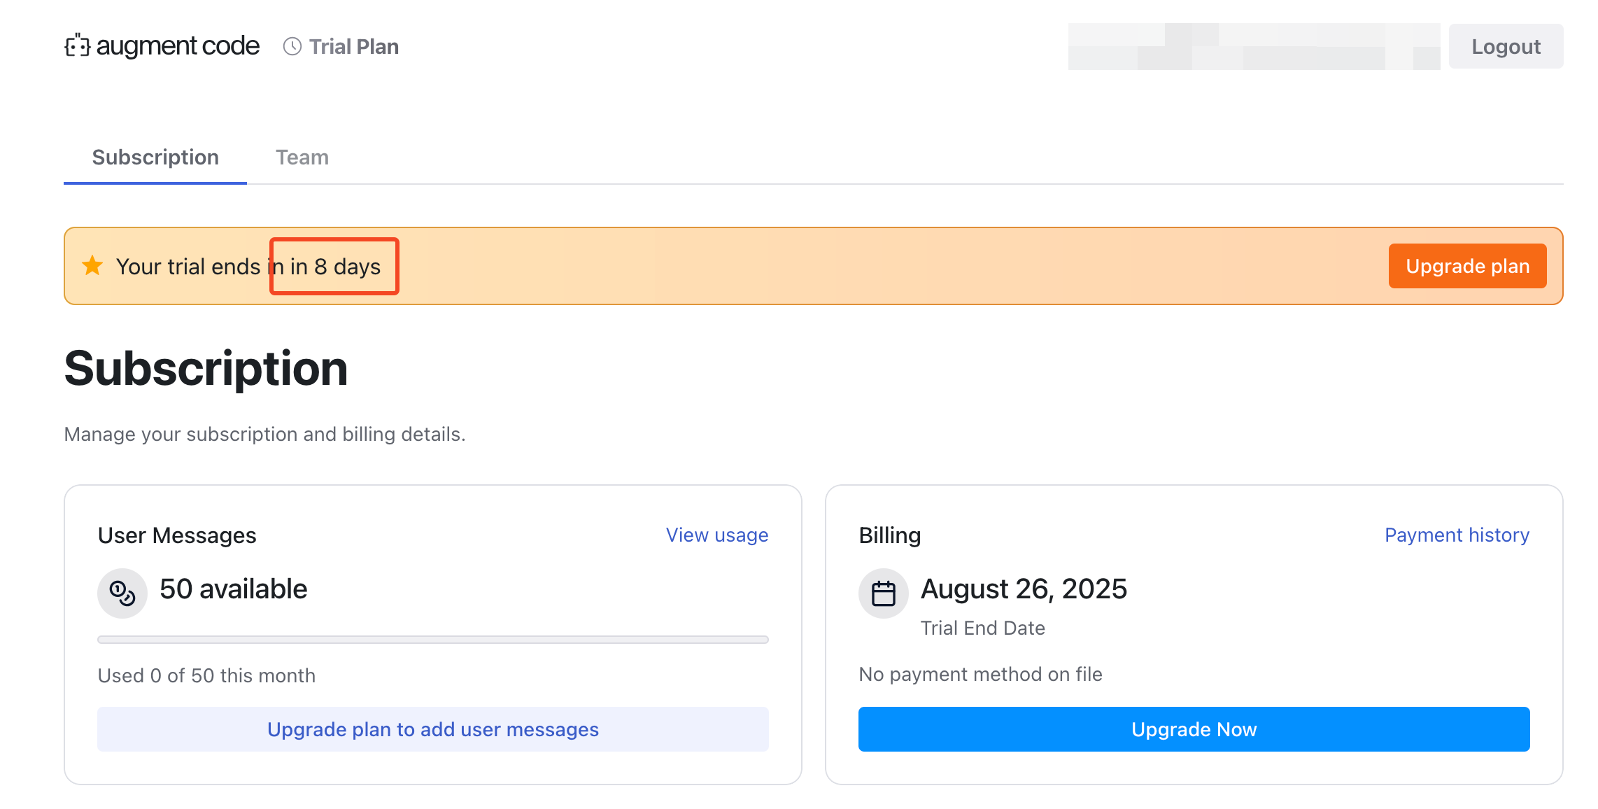Click the coins icon next to 50 available
This screenshot has height=809, width=1598.
coord(122,593)
